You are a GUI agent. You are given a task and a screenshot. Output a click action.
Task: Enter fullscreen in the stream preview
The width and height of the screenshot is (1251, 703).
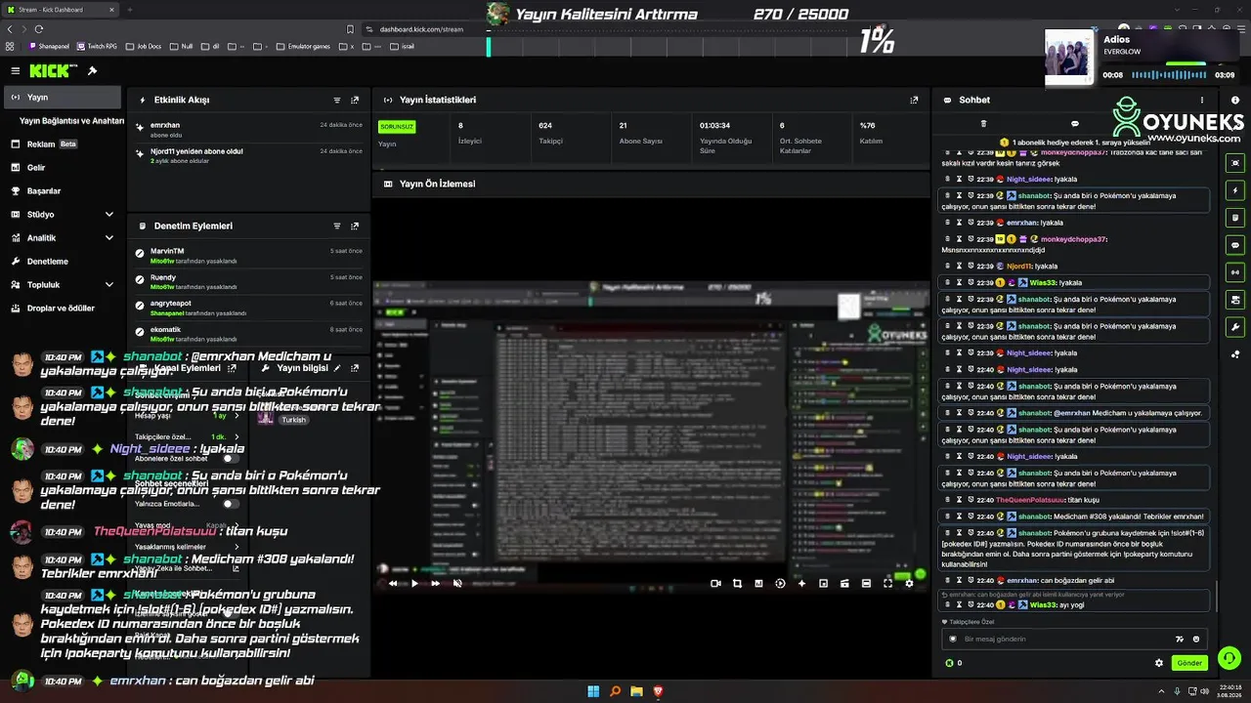pyautogui.click(x=887, y=583)
